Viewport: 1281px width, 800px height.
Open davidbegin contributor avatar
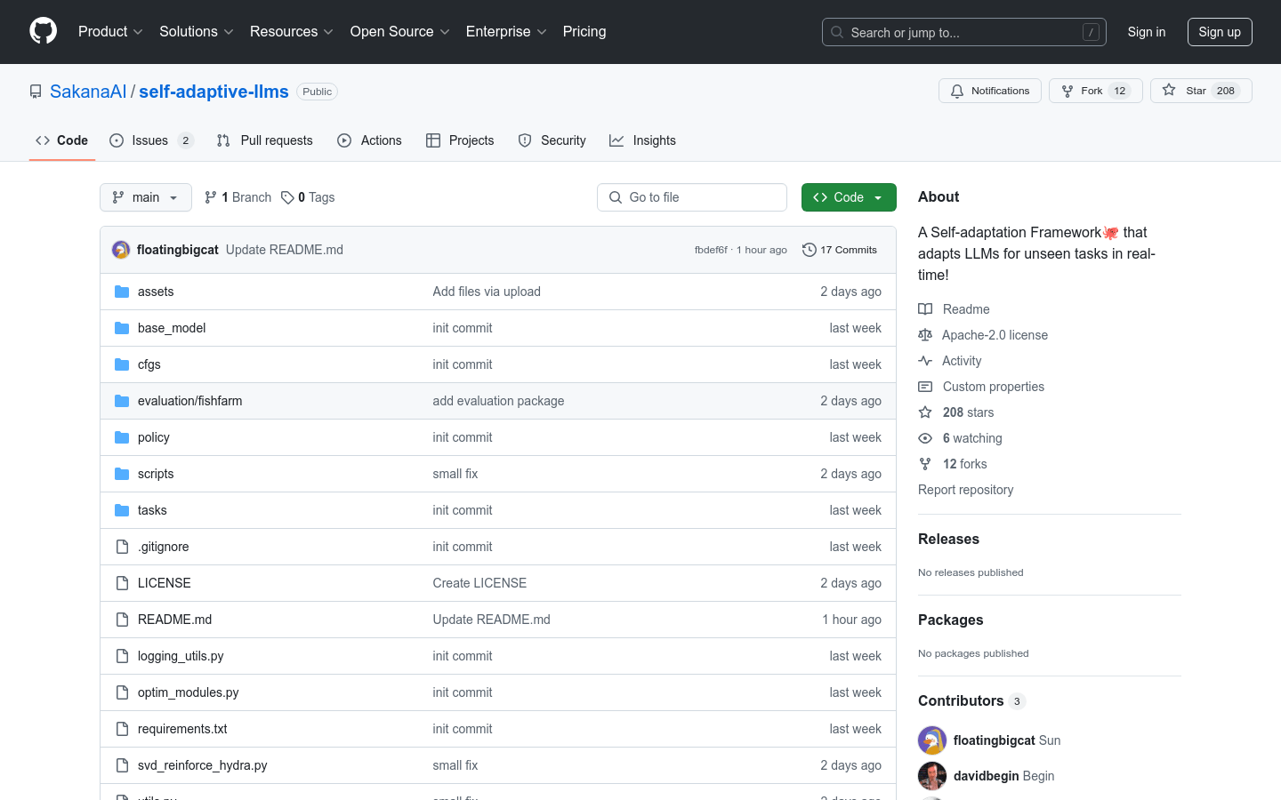pos(932,776)
